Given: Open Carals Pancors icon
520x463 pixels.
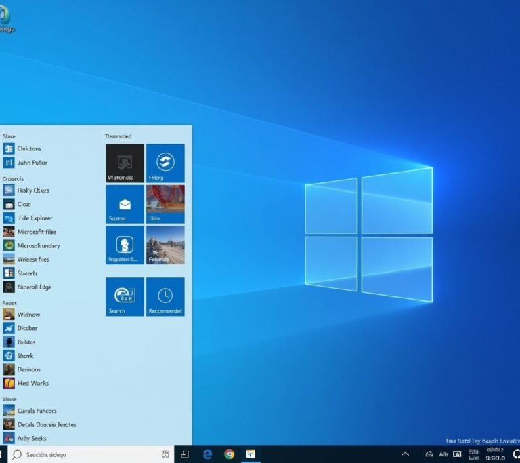Looking at the screenshot, I should (x=9, y=411).
